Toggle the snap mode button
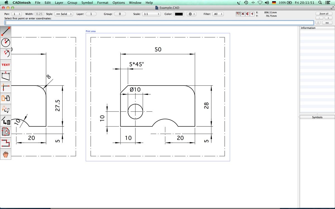This screenshot has width=335, height=209. (x=238, y=14)
